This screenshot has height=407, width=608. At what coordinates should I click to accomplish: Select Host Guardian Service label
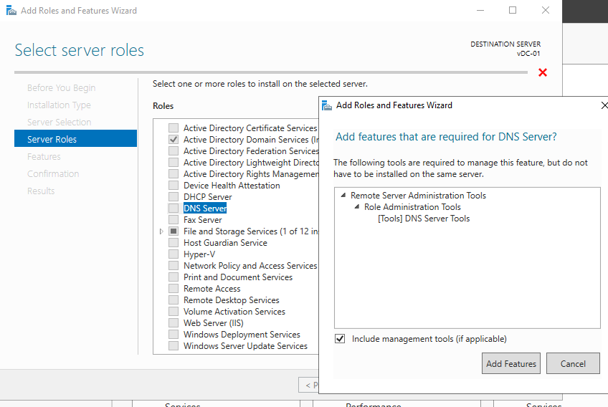point(225,243)
